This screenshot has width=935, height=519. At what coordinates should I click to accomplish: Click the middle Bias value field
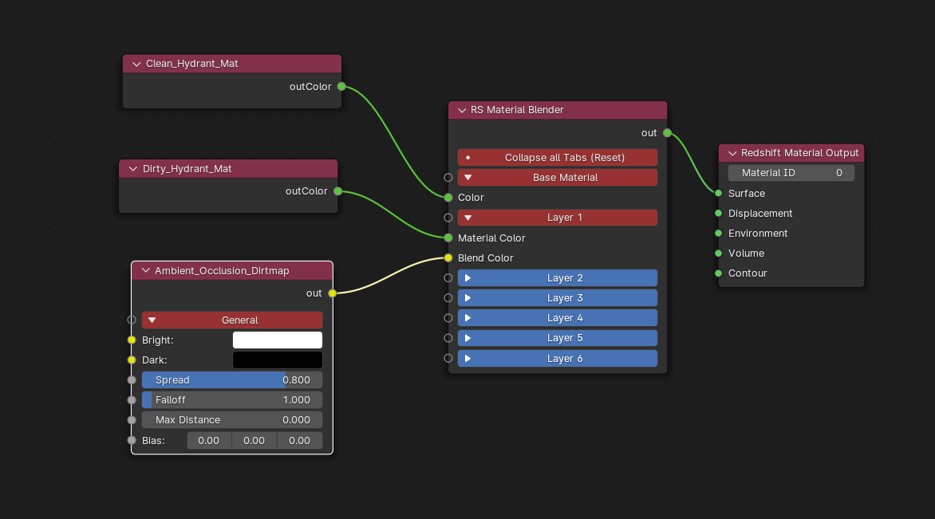(254, 440)
